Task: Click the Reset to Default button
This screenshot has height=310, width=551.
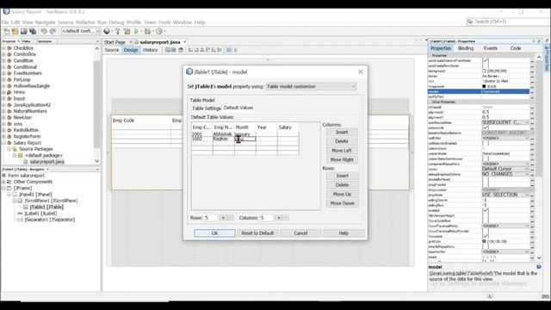Action: point(257,233)
